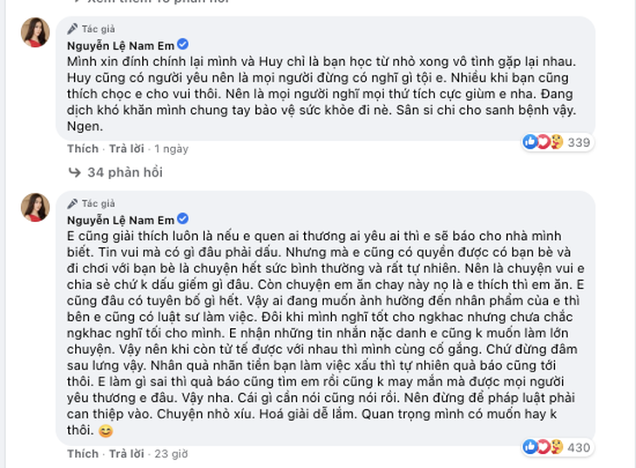The height and width of the screenshot is (468, 636).
Task: Expand the "34 phản hồi" replies thread
Action: tap(125, 172)
